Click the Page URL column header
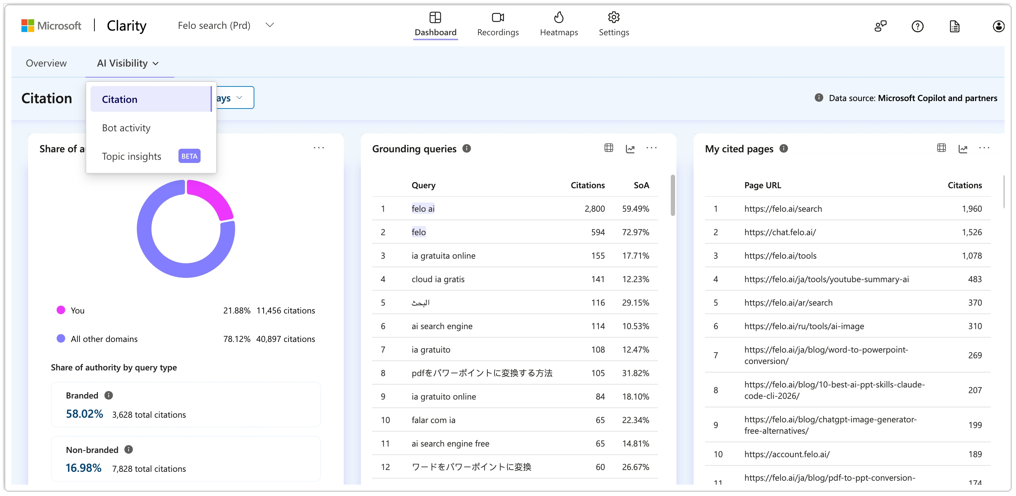The width and height of the screenshot is (1016, 496). [762, 185]
